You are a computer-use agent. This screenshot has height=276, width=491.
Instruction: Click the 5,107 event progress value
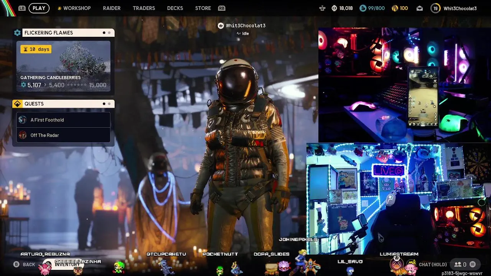pos(34,85)
